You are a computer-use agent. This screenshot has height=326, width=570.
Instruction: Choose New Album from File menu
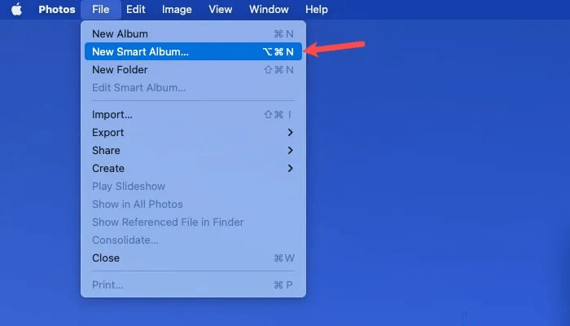193,34
